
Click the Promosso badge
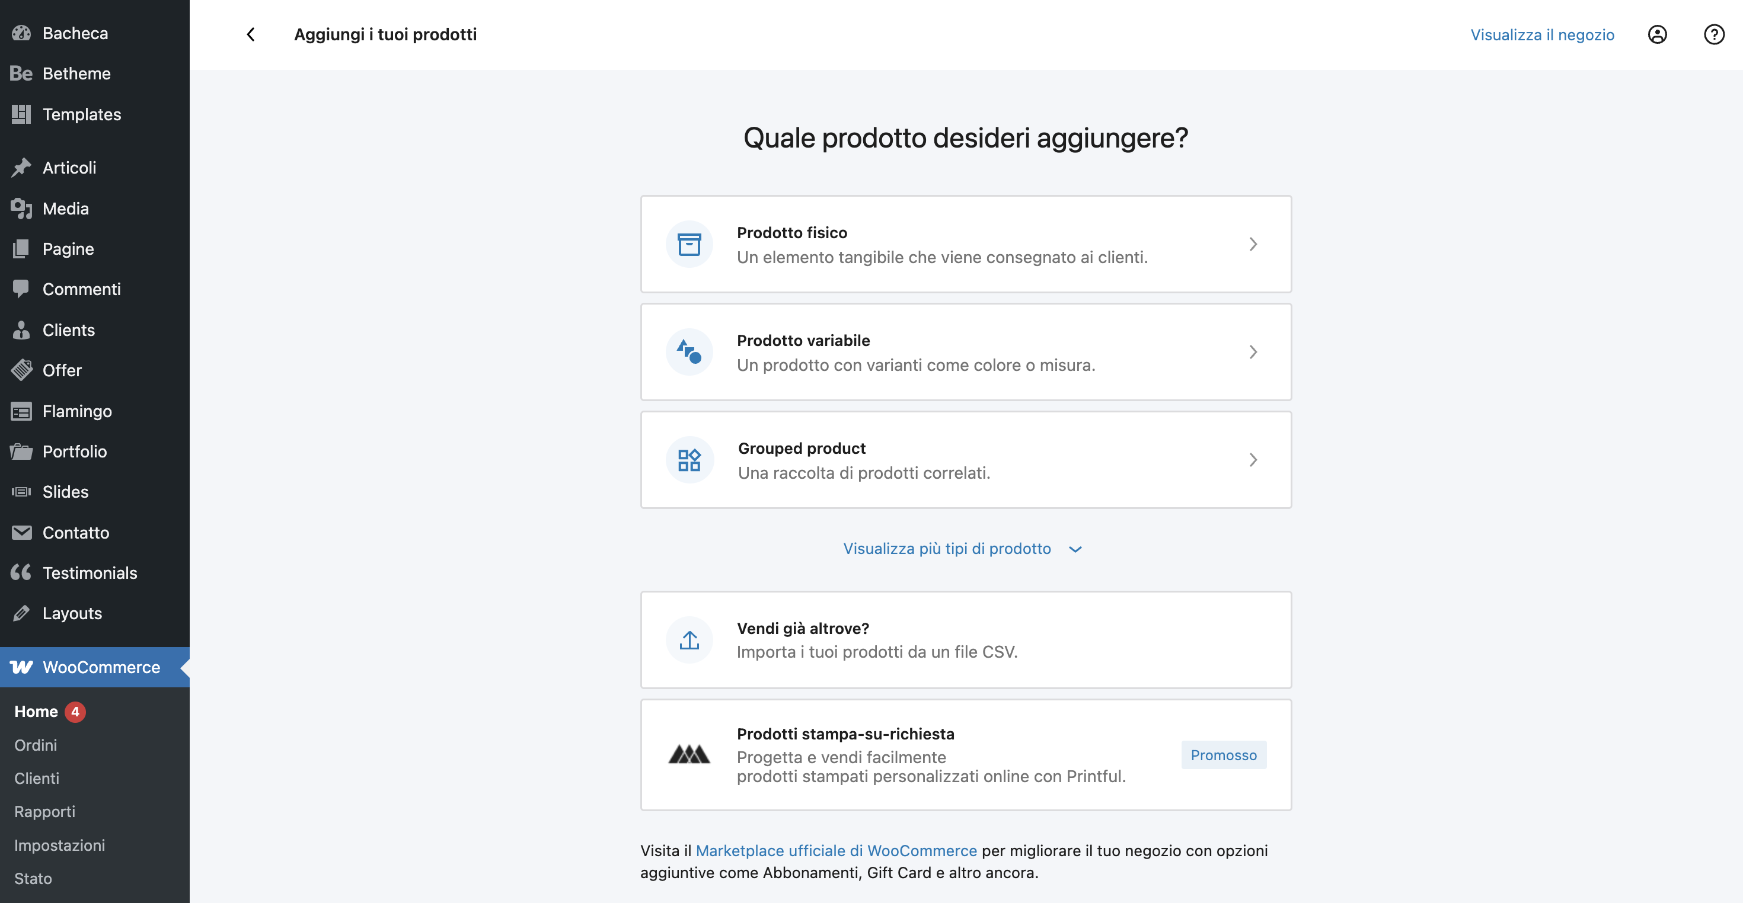tap(1223, 755)
